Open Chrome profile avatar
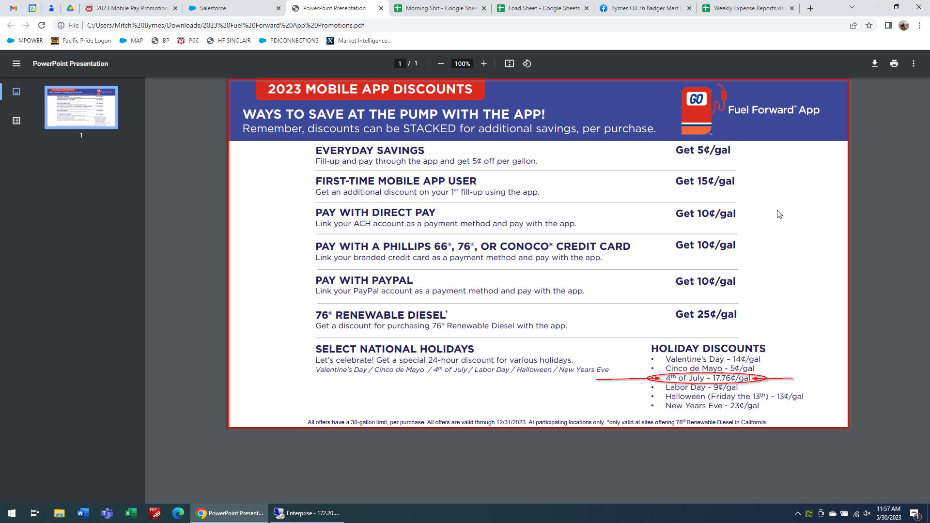 click(x=904, y=25)
